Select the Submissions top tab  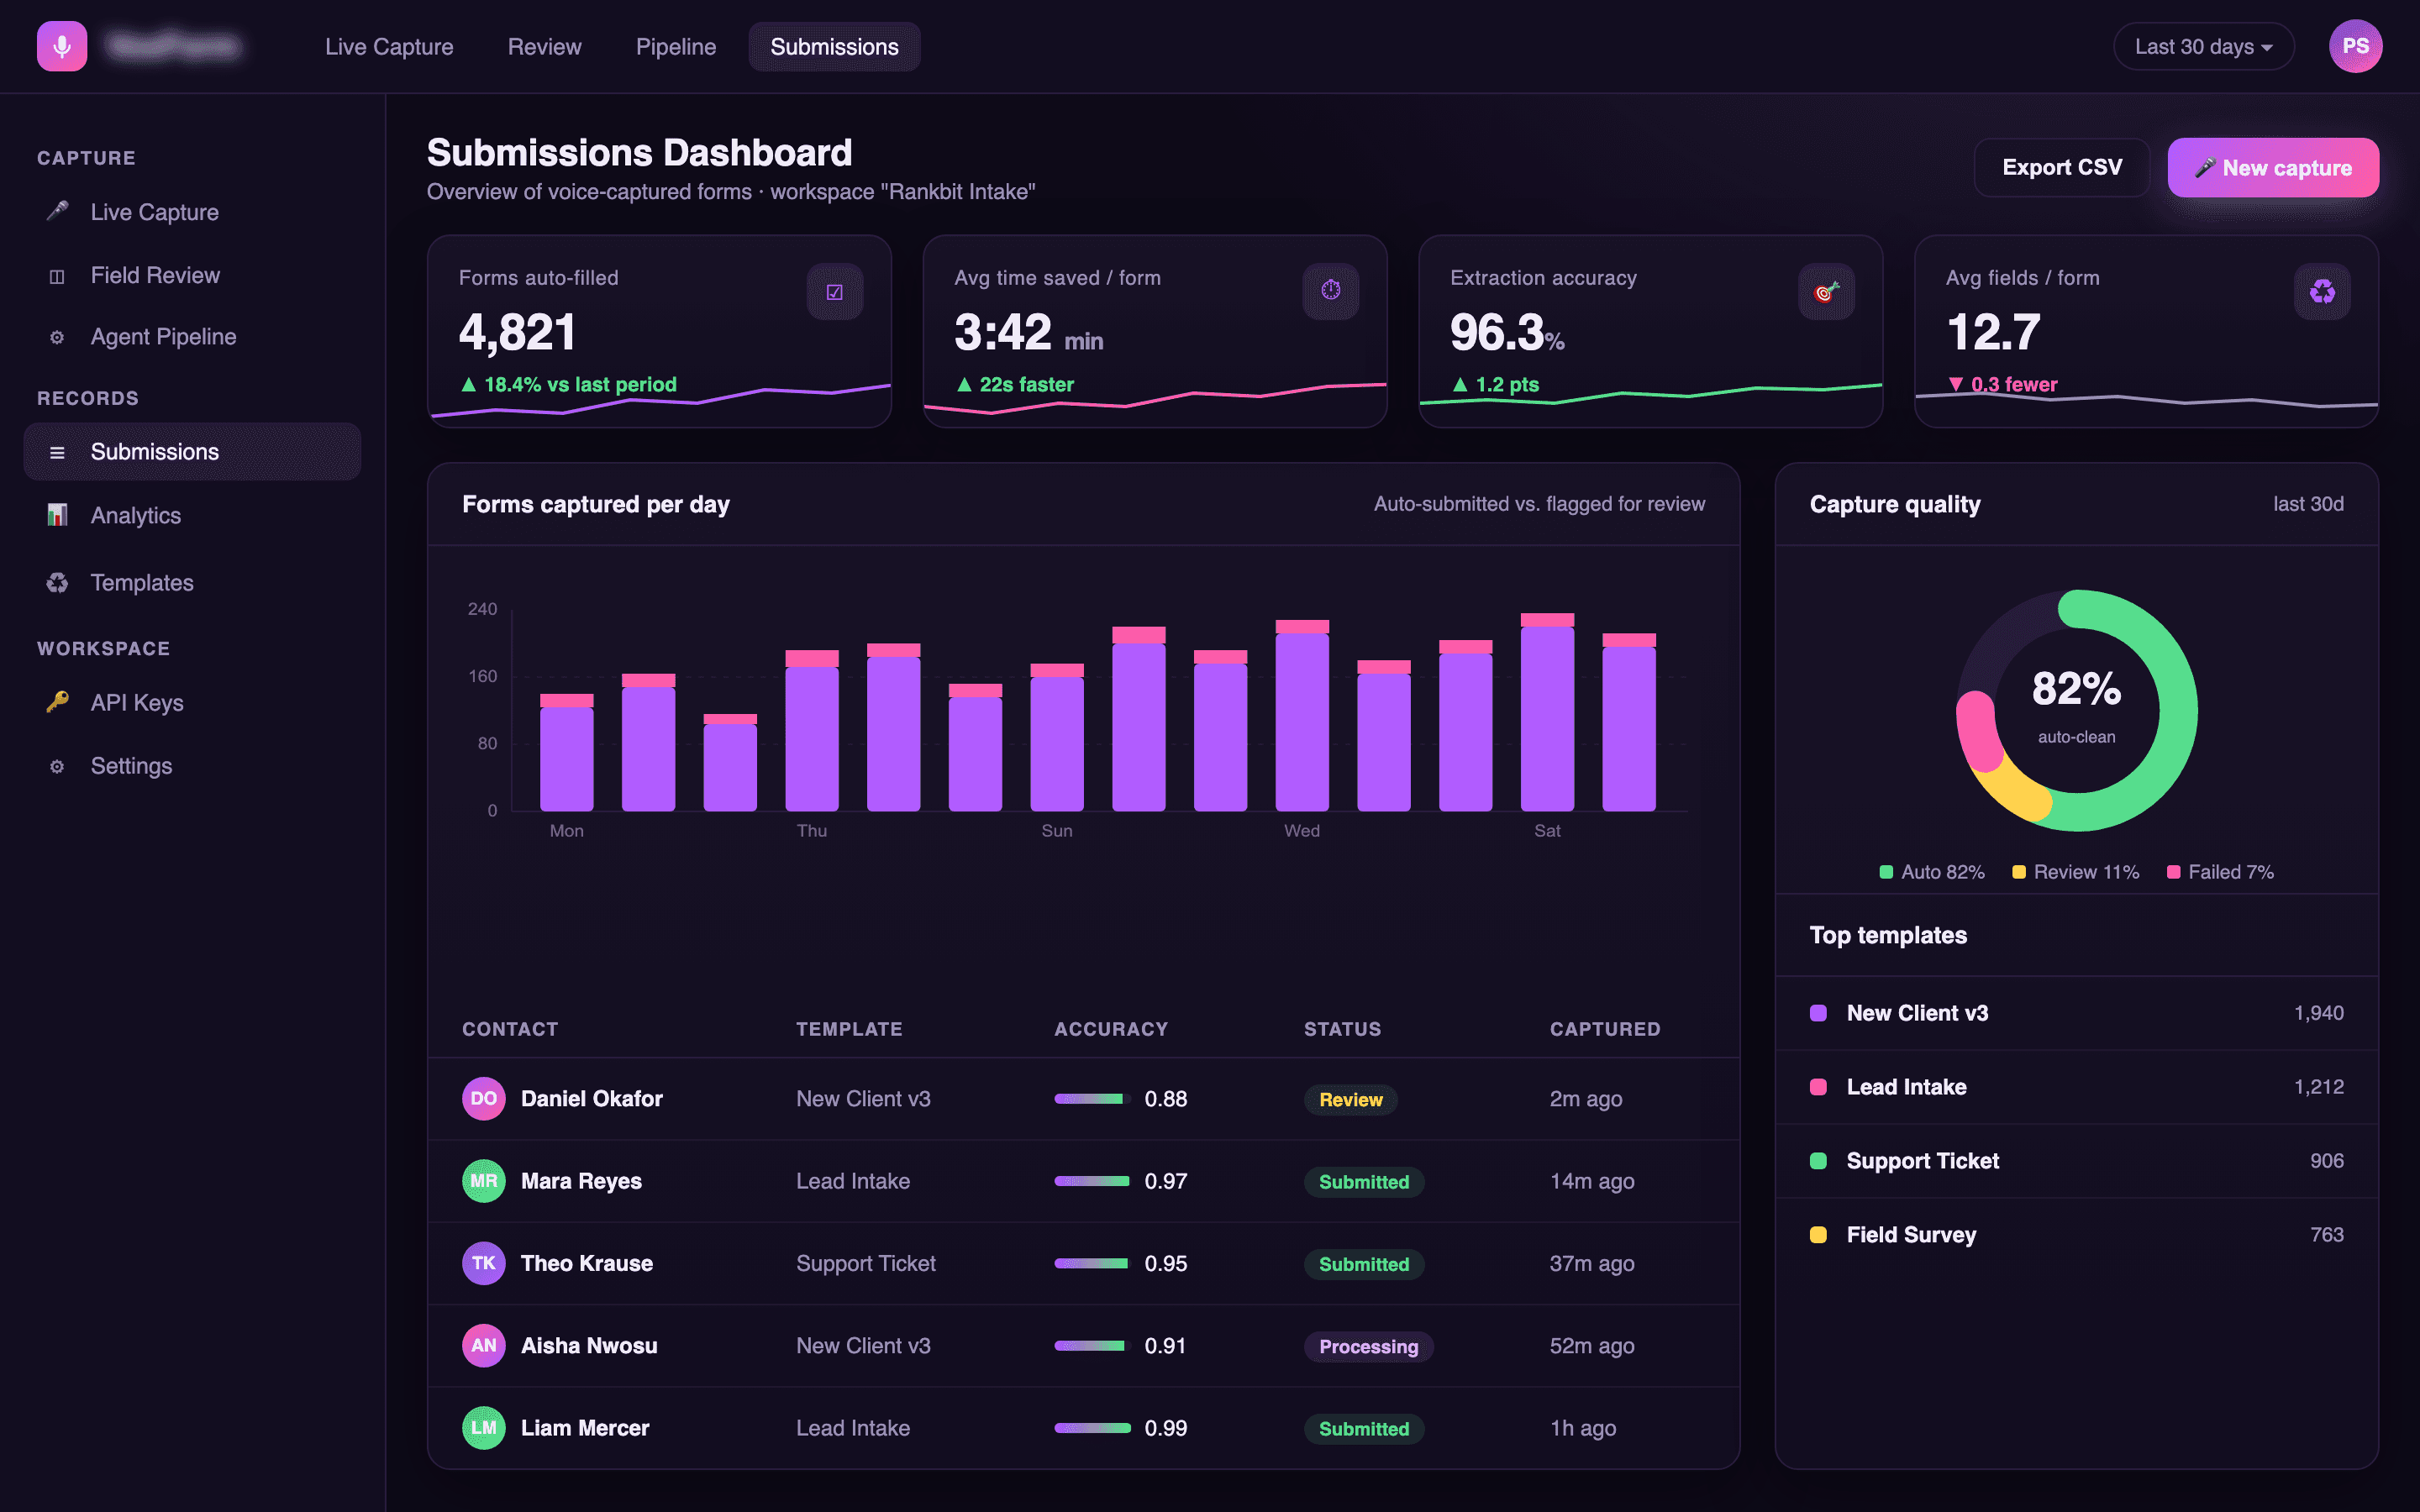coord(834,47)
